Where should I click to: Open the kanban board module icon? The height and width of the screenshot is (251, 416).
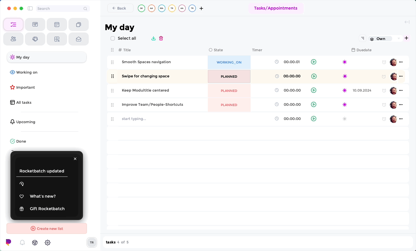pyautogui.click(x=35, y=25)
